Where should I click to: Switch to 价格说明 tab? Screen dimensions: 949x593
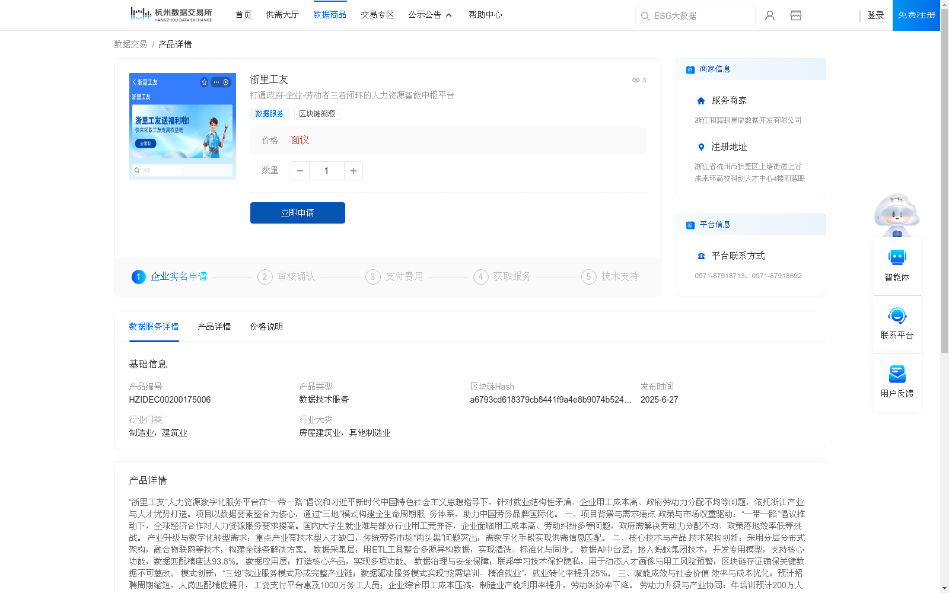click(266, 327)
